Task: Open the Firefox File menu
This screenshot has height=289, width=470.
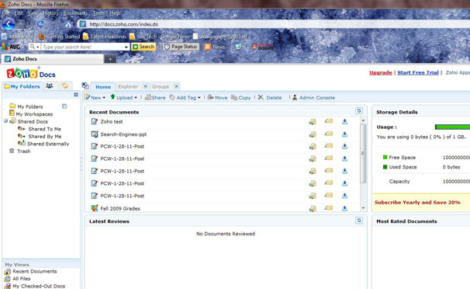Action: pyautogui.click(x=5, y=13)
